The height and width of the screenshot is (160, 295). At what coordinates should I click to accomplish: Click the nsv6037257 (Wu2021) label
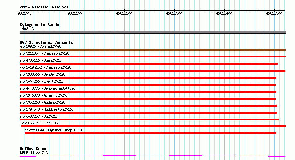pos(39,116)
